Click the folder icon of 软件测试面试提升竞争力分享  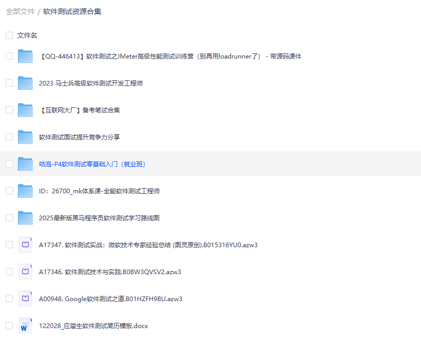[25, 137]
